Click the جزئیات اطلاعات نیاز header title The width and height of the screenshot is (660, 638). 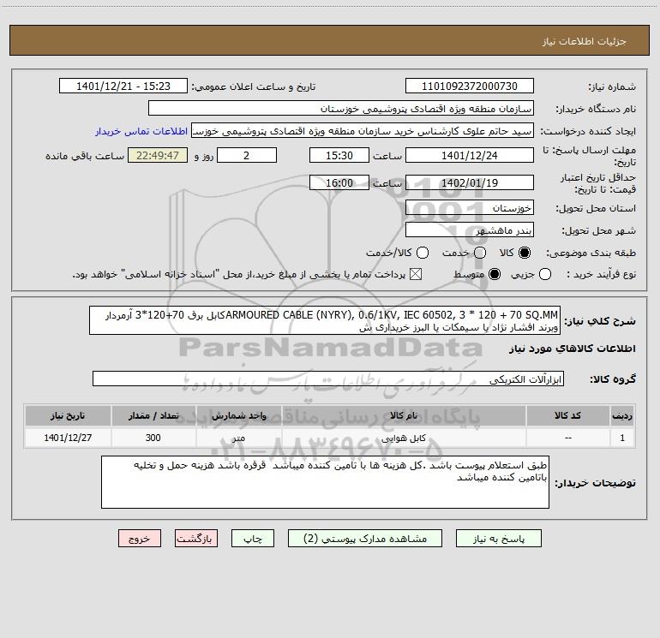tap(584, 41)
